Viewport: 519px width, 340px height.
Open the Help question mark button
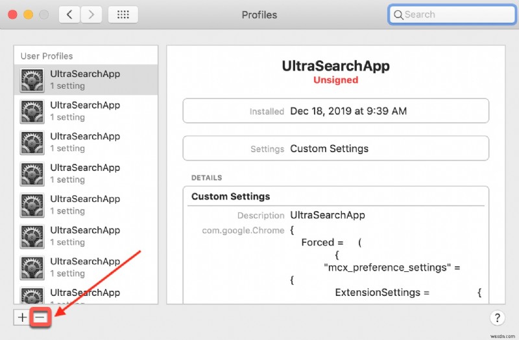click(496, 317)
